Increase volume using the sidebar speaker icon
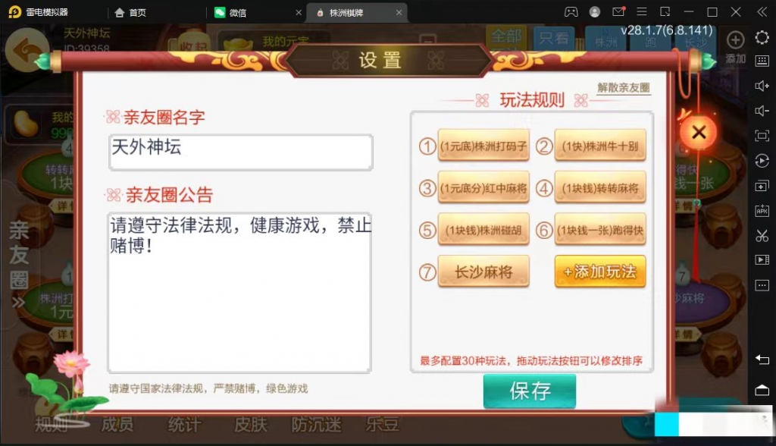 (762, 86)
